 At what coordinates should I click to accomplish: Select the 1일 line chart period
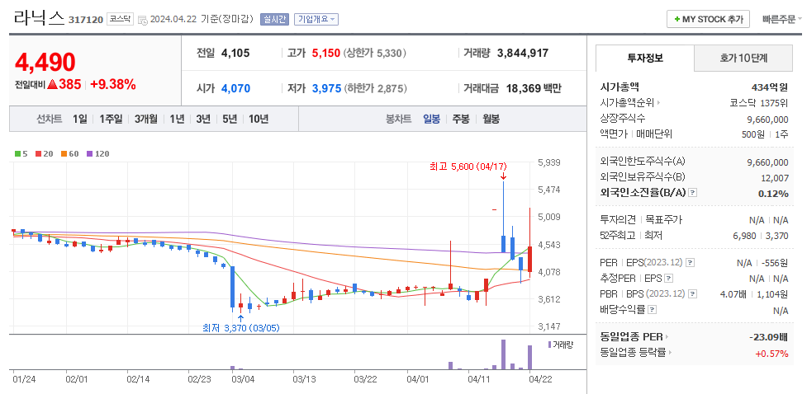(80, 120)
